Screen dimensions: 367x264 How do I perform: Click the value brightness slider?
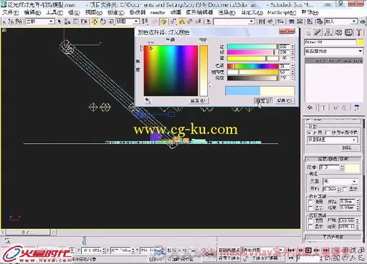(x=253, y=78)
